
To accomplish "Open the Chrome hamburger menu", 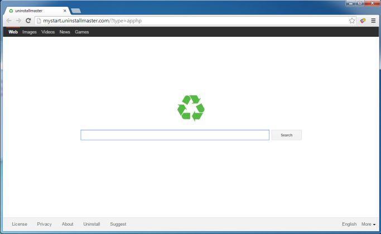I will [373, 21].
